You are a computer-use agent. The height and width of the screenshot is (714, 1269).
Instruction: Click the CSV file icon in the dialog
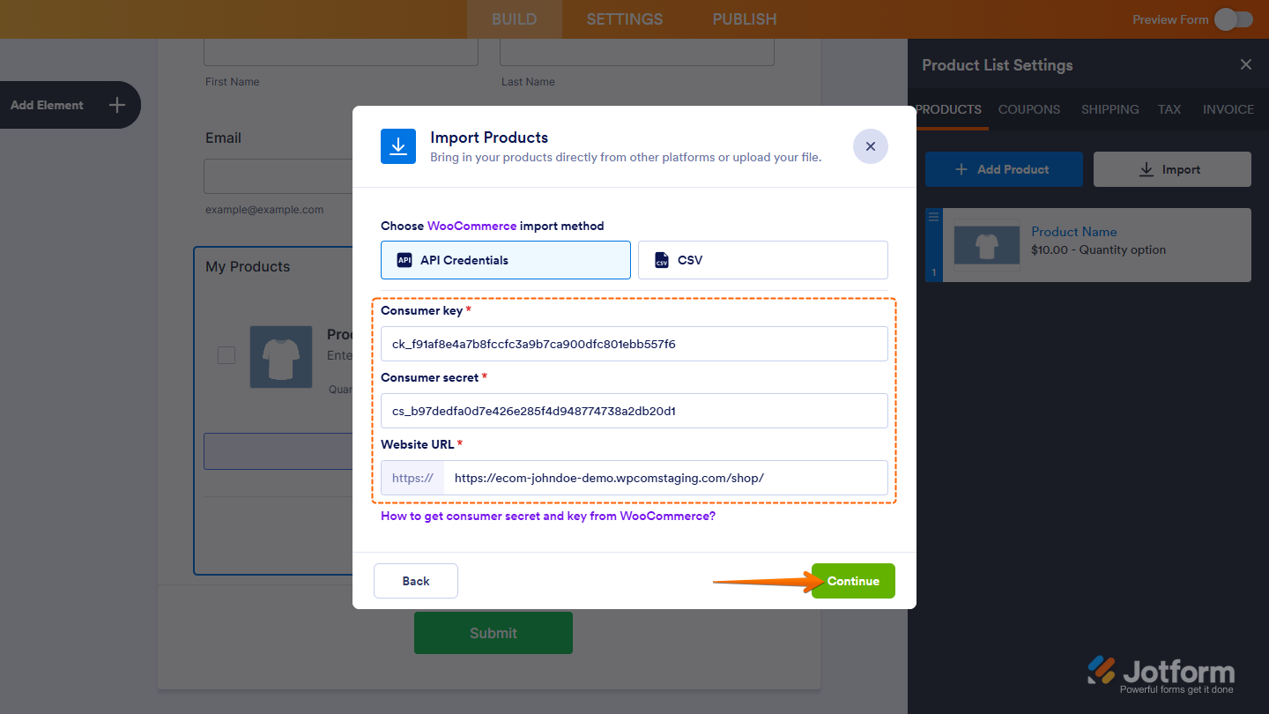[664, 259]
